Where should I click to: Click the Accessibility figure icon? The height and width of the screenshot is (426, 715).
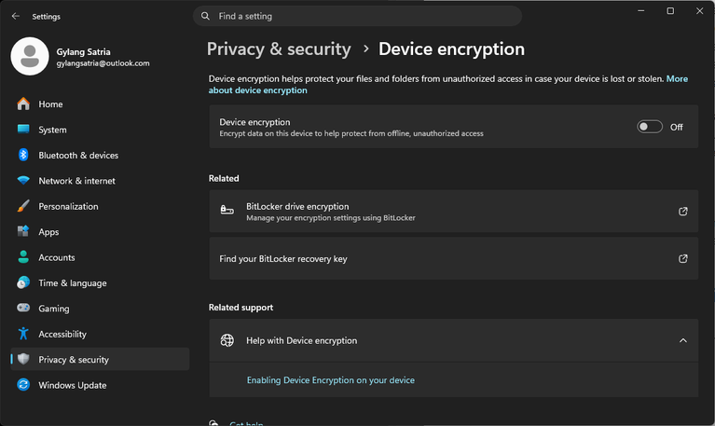tap(23, 334)
